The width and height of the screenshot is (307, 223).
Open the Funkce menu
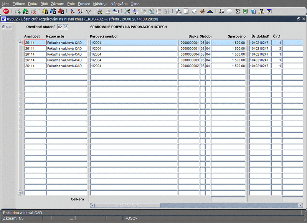(84, 4)
